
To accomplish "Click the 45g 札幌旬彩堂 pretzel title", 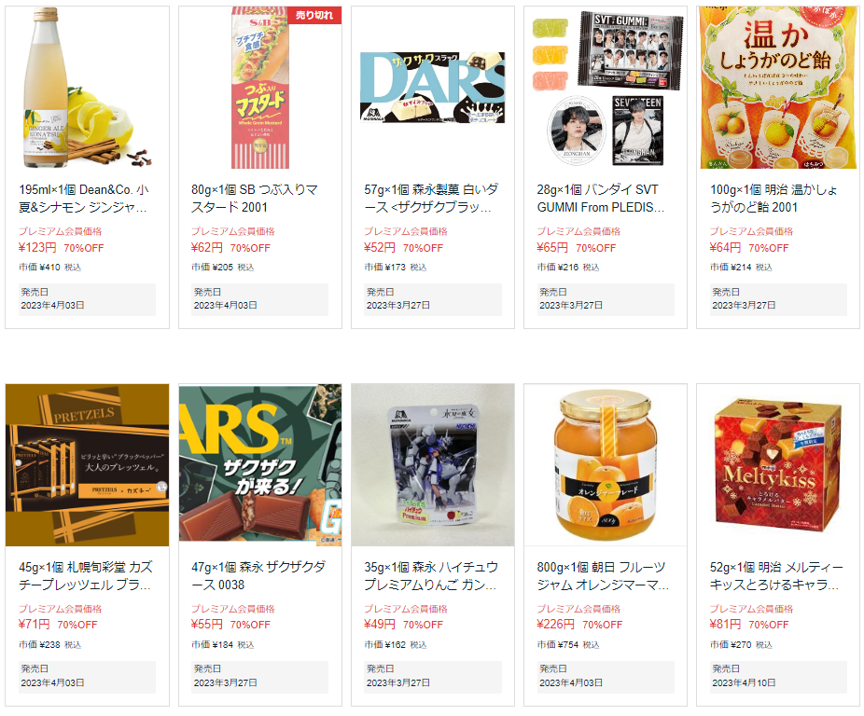I will click(x=86, y=575).
